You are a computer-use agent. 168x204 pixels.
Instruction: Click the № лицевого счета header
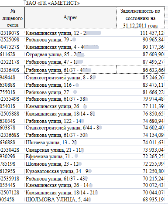[12, 17]
